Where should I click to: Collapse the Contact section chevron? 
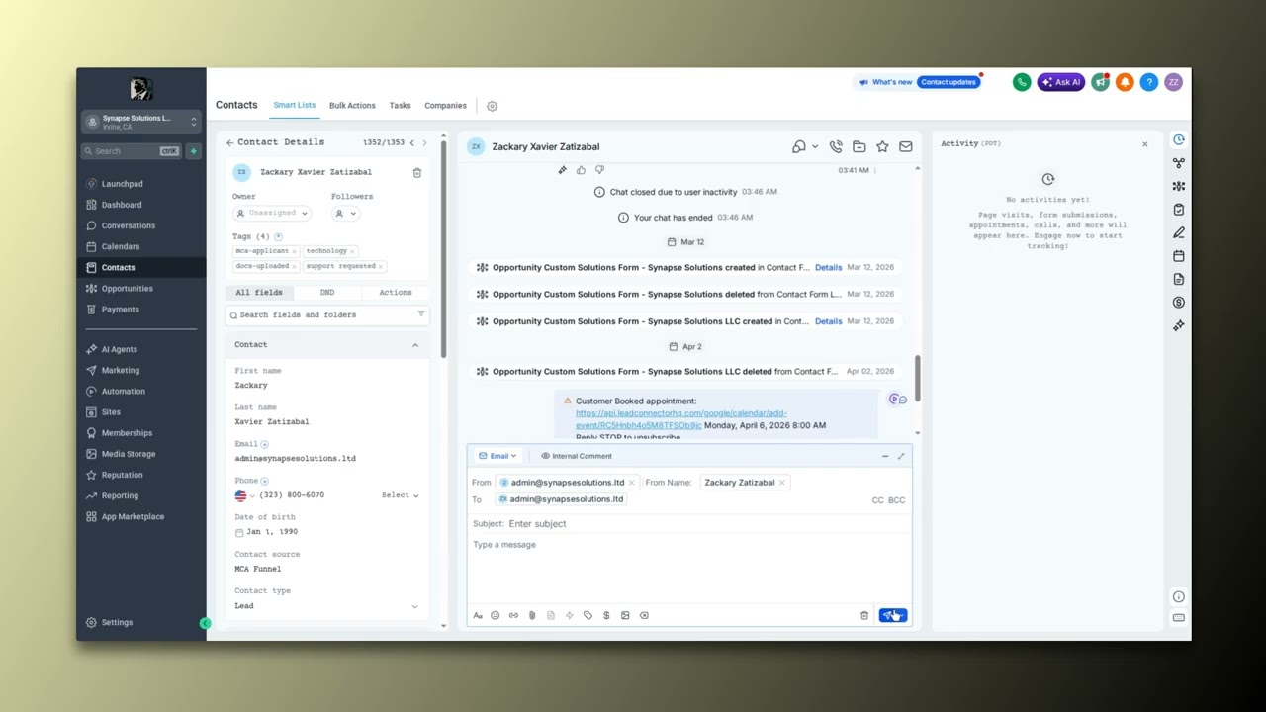[415, 345]
